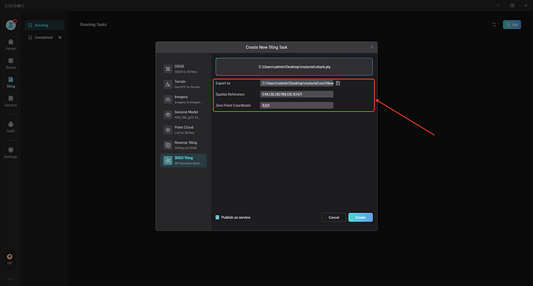533x286 pixels.
Task: Click the Create button
Action: pos(361,218)
